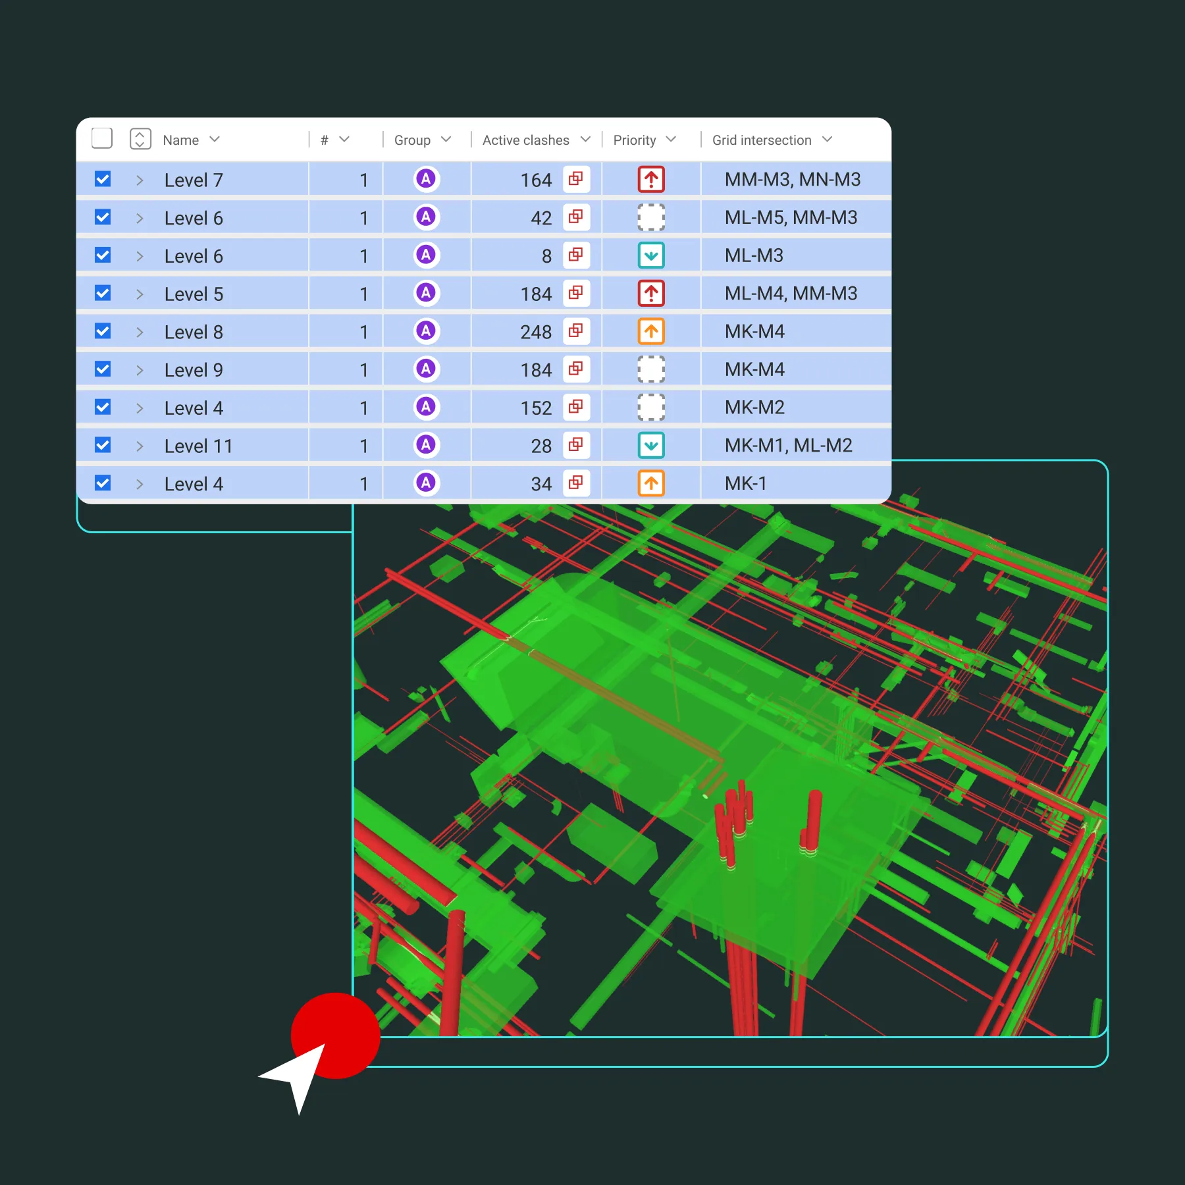This screenshot has height=1185, width=1185.
Task: Open the Grid intersection column dropdown
Action: pos(828,139)
